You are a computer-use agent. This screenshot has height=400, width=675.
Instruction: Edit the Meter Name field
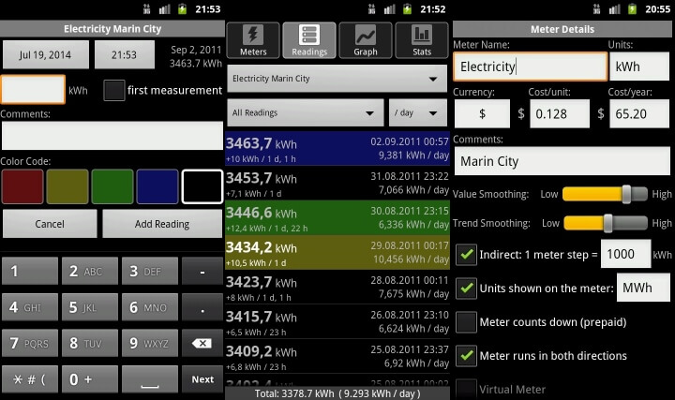click(531, 67)
